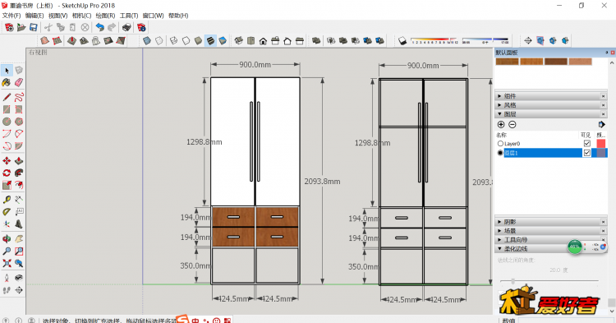Activate the Move tool
This screenshot has height=323, width=616.
point(7,161)
